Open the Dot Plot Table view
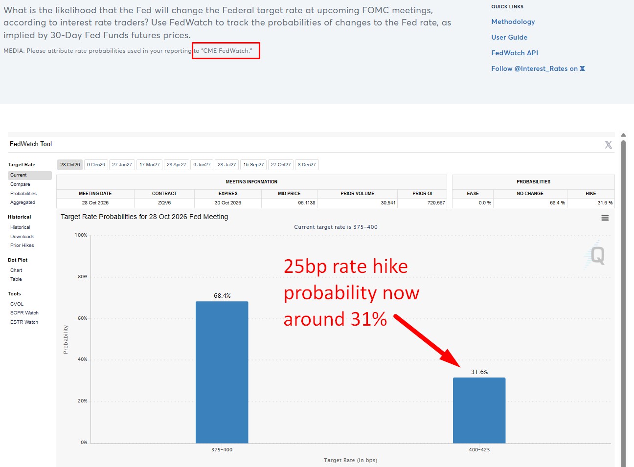Screen dimensions: 634x467 point(16,279)
